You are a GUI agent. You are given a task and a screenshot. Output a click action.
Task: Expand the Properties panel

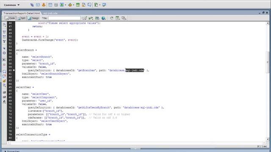click(x=6, y=151)
